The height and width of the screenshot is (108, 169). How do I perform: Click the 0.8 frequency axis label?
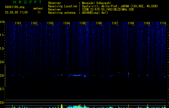tap(2, 76)
